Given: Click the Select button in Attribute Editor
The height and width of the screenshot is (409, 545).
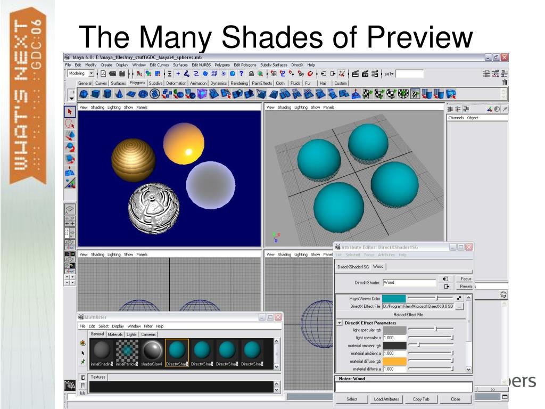Looking at the screenshot, I should (x=352, y=399).
